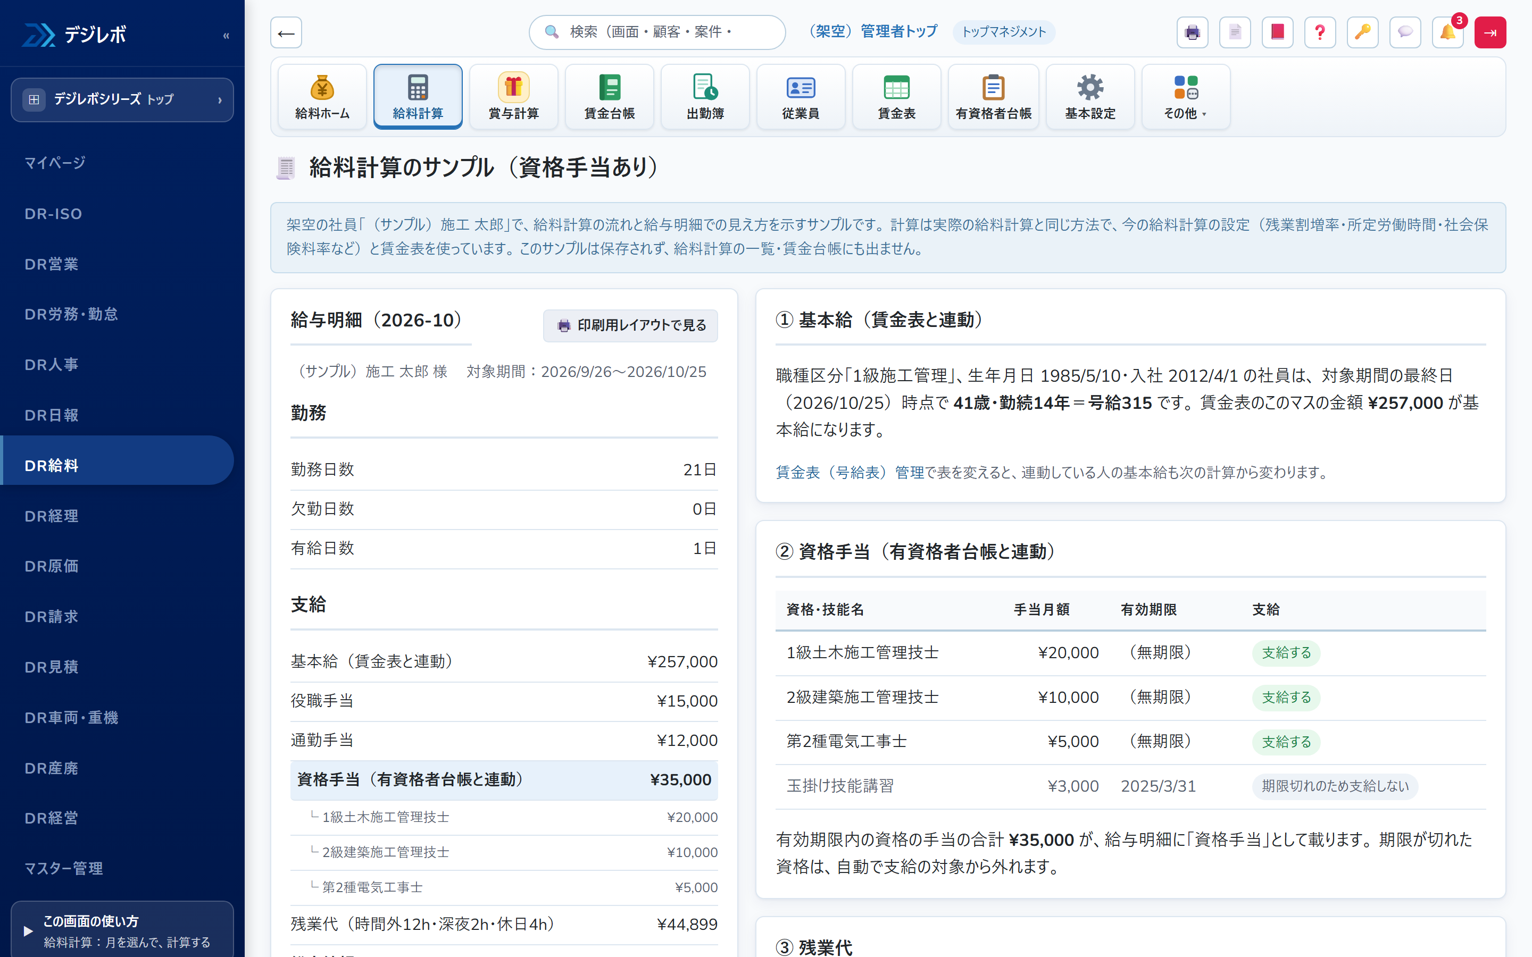Open the 賃金表 table tab
The image size is (1532, 957).
[896, 96]
